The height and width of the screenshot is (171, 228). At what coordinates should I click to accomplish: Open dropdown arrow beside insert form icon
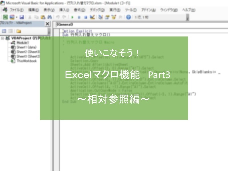(17, 17)
